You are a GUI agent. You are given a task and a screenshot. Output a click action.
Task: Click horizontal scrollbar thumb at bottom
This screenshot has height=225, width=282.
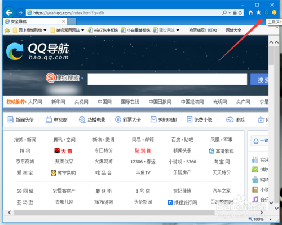114,213
